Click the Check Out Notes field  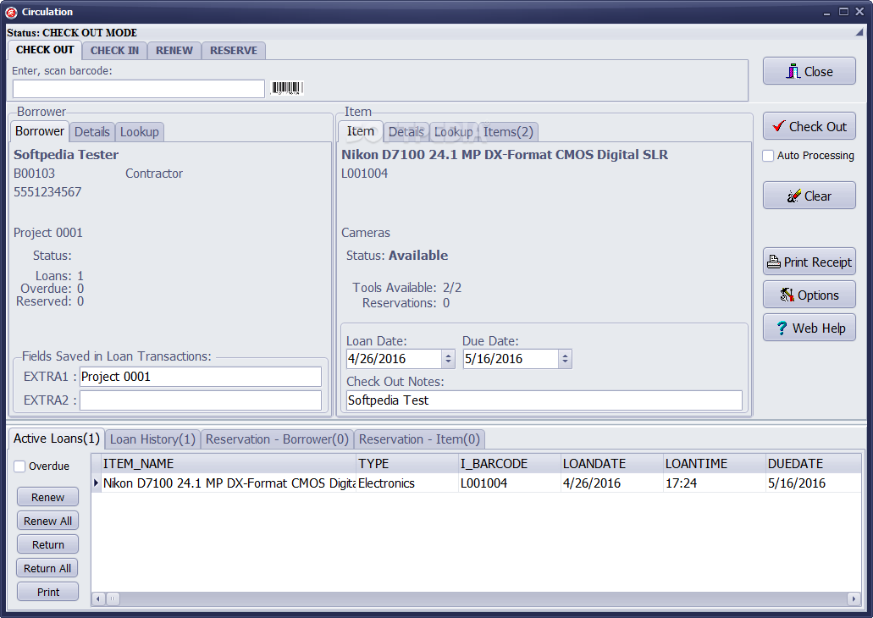click(x=544, y=400)
